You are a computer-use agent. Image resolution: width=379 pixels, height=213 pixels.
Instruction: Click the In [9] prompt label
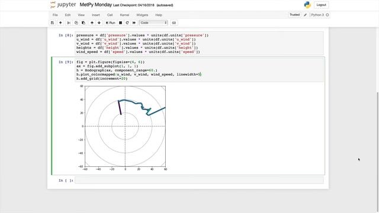[x=66, y=62]
